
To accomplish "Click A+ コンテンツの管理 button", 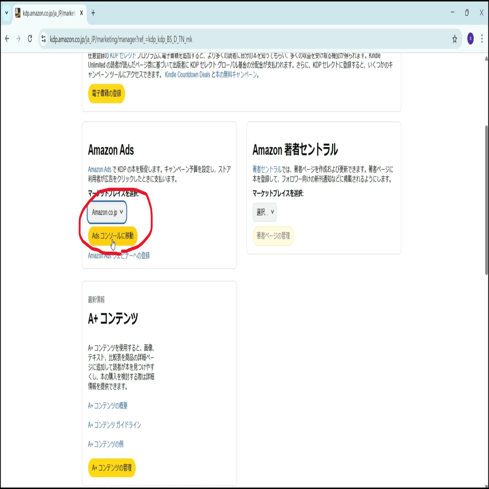I will point(112,467).
